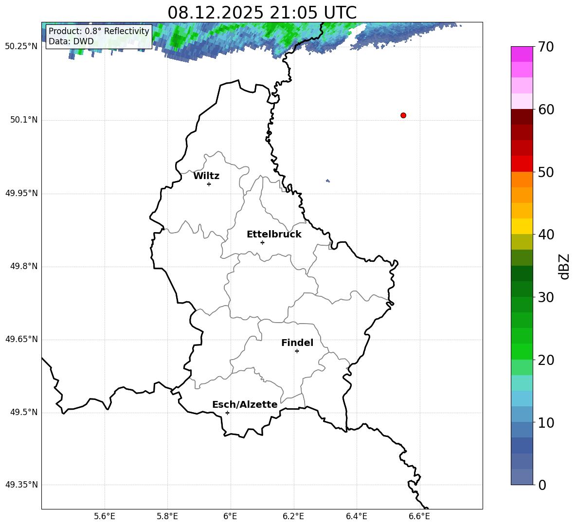Select the Wiltz city label
The height and width of the screenshot is (526, 576).
click(206, 176)
